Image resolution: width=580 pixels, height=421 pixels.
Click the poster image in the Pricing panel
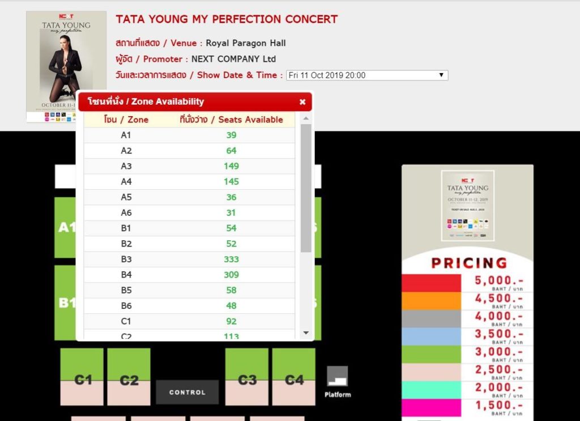point(467,205)
